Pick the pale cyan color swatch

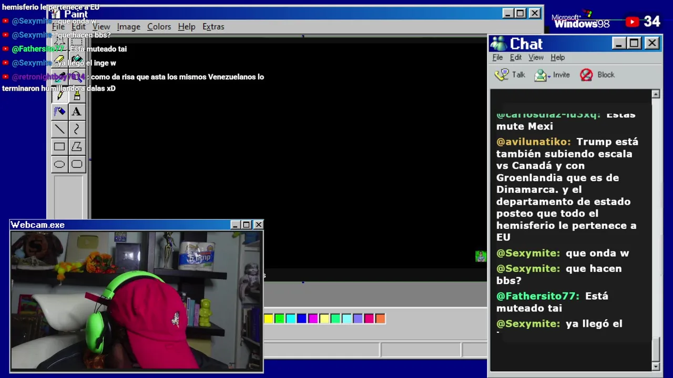pos(346,318)
